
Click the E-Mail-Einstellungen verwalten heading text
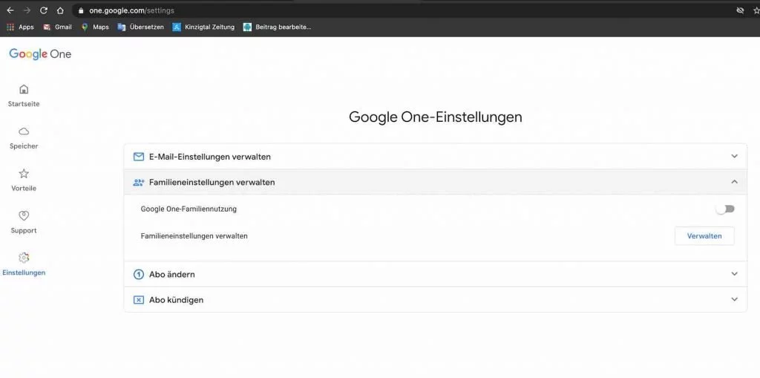coord(210,157)
